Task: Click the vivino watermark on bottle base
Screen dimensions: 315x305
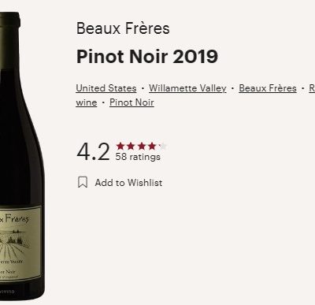Action: pyautogui.click(x=7, y=292)
